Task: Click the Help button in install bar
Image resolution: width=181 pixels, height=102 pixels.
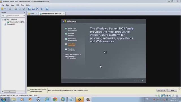Action: click(172, 90)
